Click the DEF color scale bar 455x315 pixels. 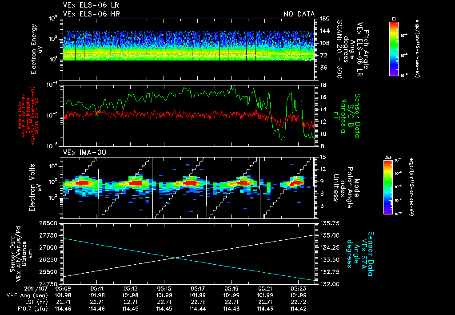388,187
